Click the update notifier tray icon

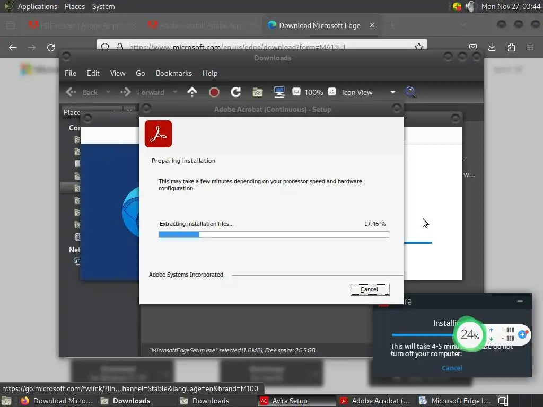457,6
